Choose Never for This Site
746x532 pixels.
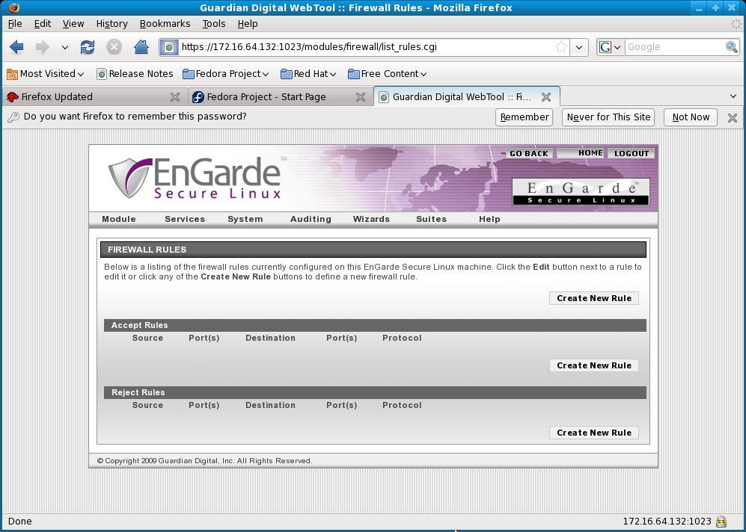tap(608, 117)
